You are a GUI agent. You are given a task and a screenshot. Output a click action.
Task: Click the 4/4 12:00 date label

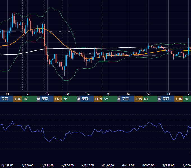click(x=128, y=165)
